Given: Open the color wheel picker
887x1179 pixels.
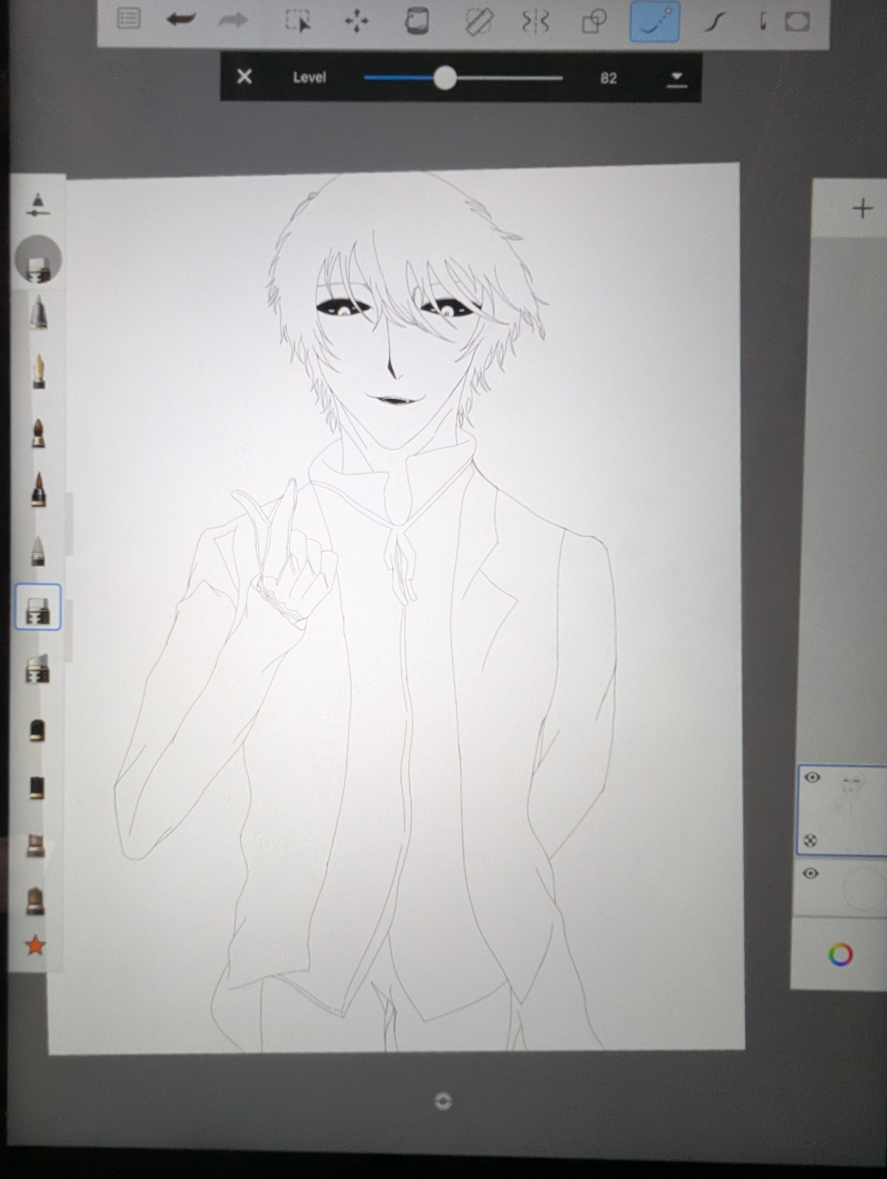Looking at the screenshot, I should click(x=841, y=954).
